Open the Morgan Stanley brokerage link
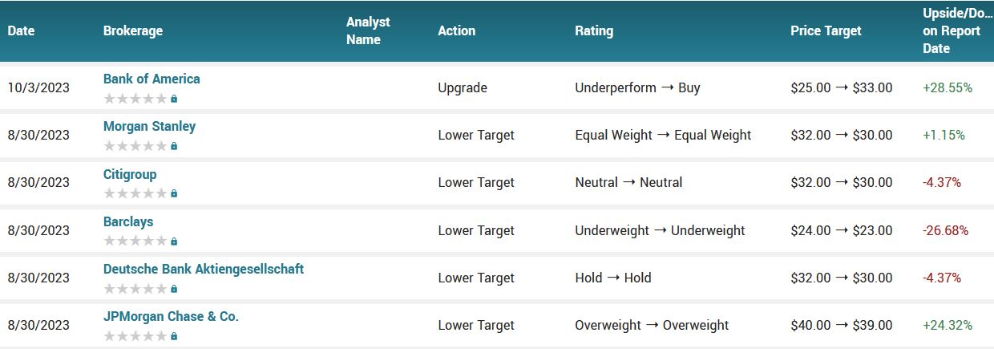Image resolution: width=994 pixels, height=349 pixels. (149, 126)
